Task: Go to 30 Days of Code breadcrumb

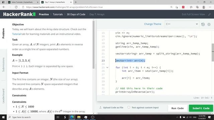Action: [x=76, y=14]
